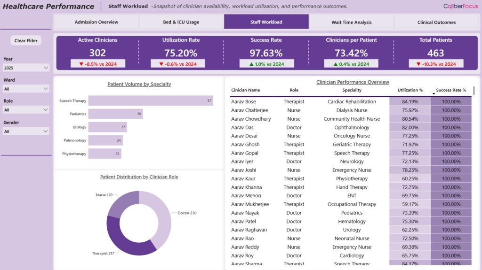Select the Bed & ICU Usage tab
Screen dimensions: 482x270
point(181,22)
